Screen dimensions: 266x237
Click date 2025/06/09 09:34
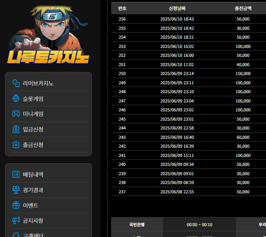(x=177, y=164)
